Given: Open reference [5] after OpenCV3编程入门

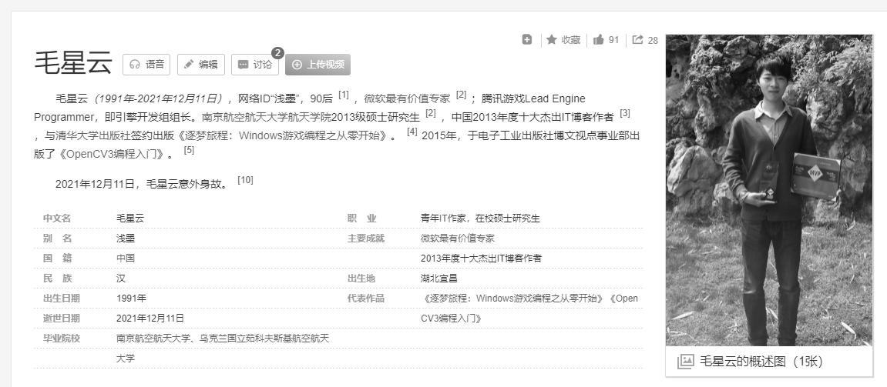Looking at the screenshot, I should (189, 150).
